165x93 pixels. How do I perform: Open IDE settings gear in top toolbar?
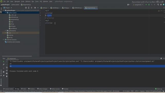[161, 5]
